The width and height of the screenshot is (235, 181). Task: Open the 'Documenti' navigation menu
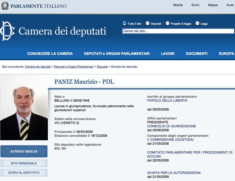tap(196, 54)
